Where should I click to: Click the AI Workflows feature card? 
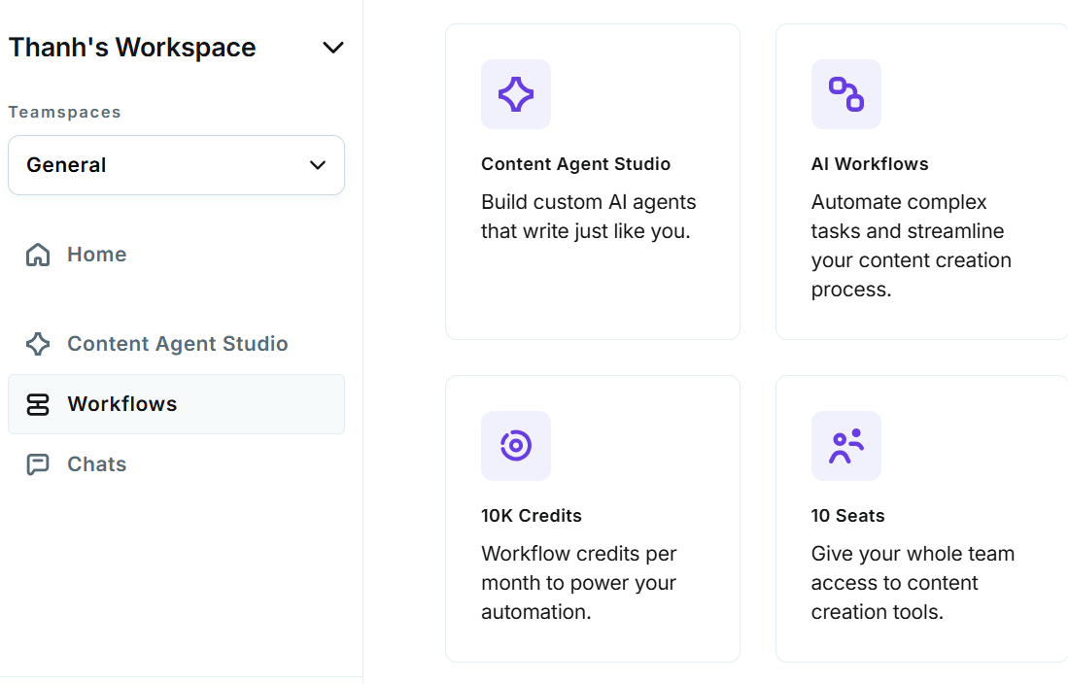[x=921, y=181]
